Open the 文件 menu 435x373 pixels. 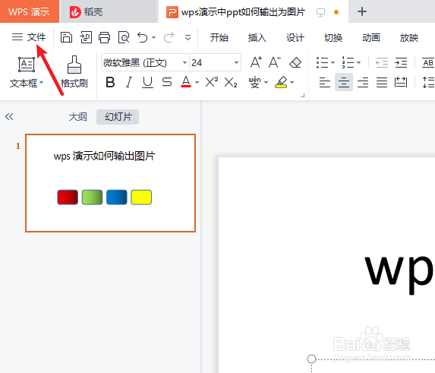pyautogui.click(x=29, y=37)
